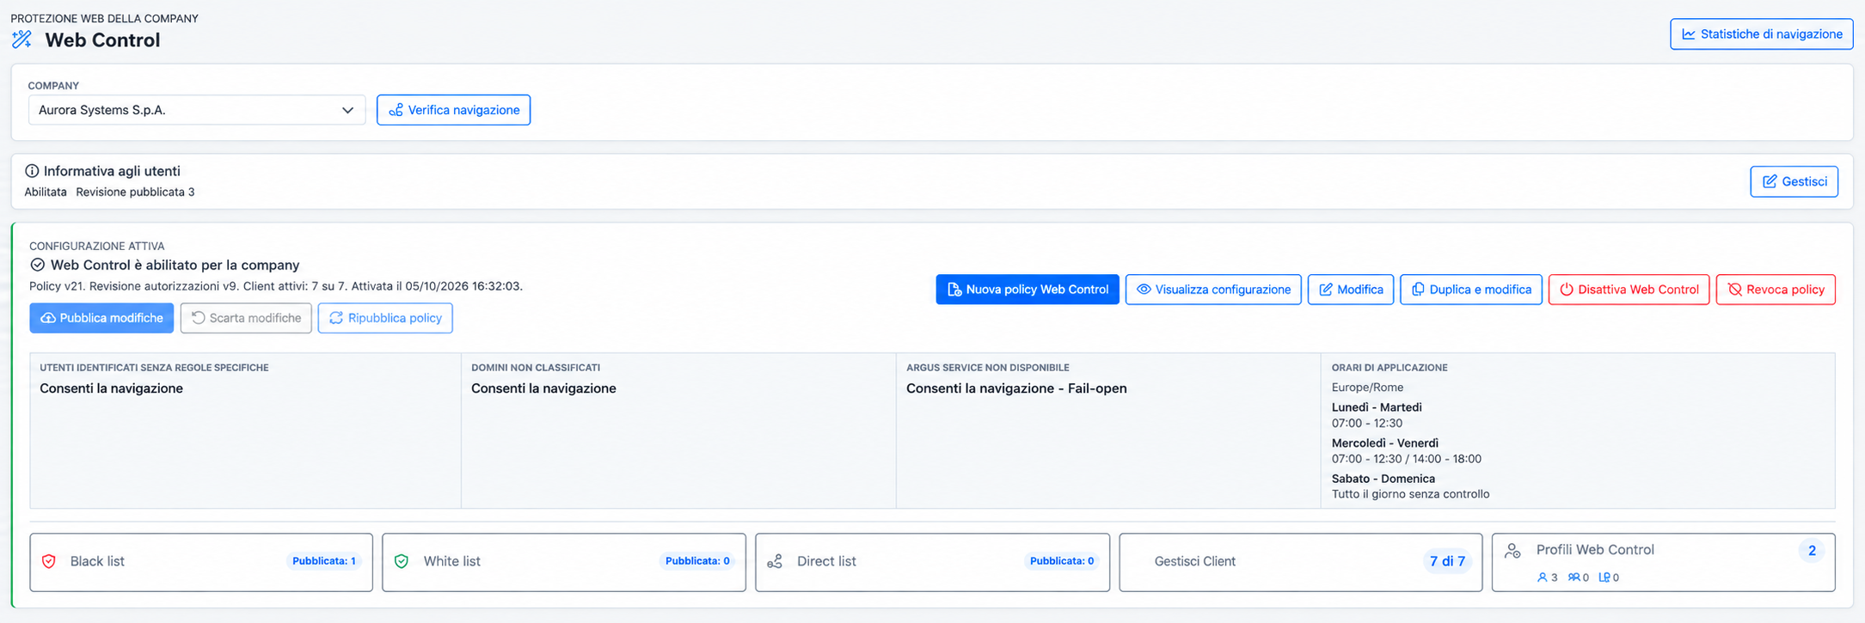Viewport: 1865px width, 623px height.
Task: Click 'Consenti la navigazione - Fail-open' text
Action: click(x=1016, y=388)
